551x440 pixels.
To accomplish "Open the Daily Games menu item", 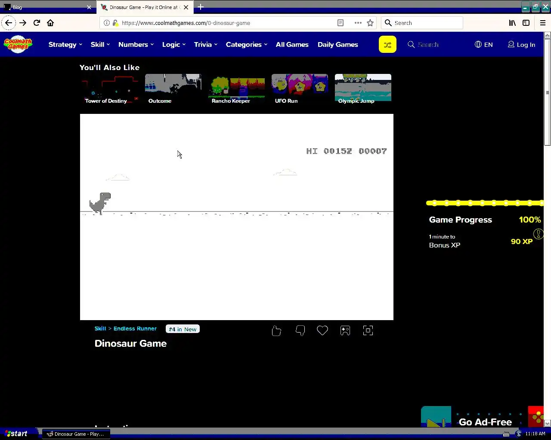I will pyautogui.click(x=338, y=44).
